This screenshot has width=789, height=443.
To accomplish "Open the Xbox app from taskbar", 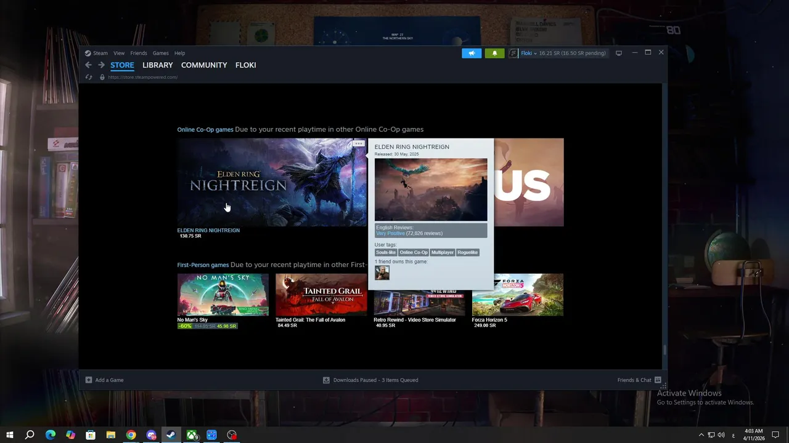I will click(x=192, y=435).
